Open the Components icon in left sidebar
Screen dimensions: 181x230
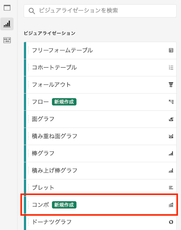tap(7, 40)
